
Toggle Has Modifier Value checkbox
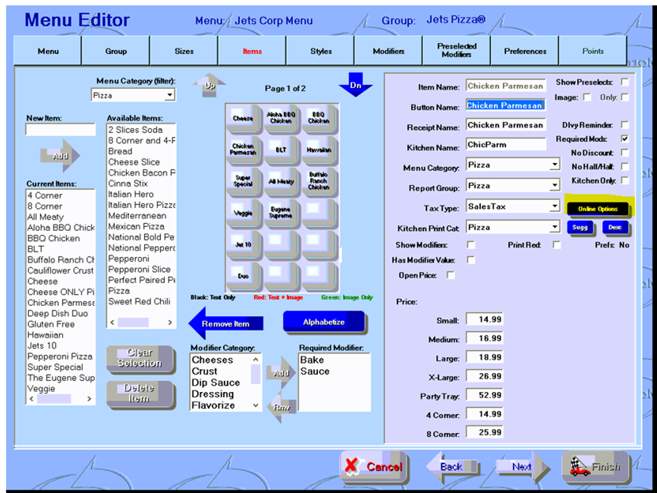click(471, 260)
